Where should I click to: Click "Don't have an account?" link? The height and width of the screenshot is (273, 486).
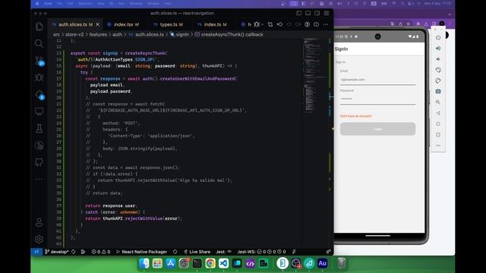(356, 116)
